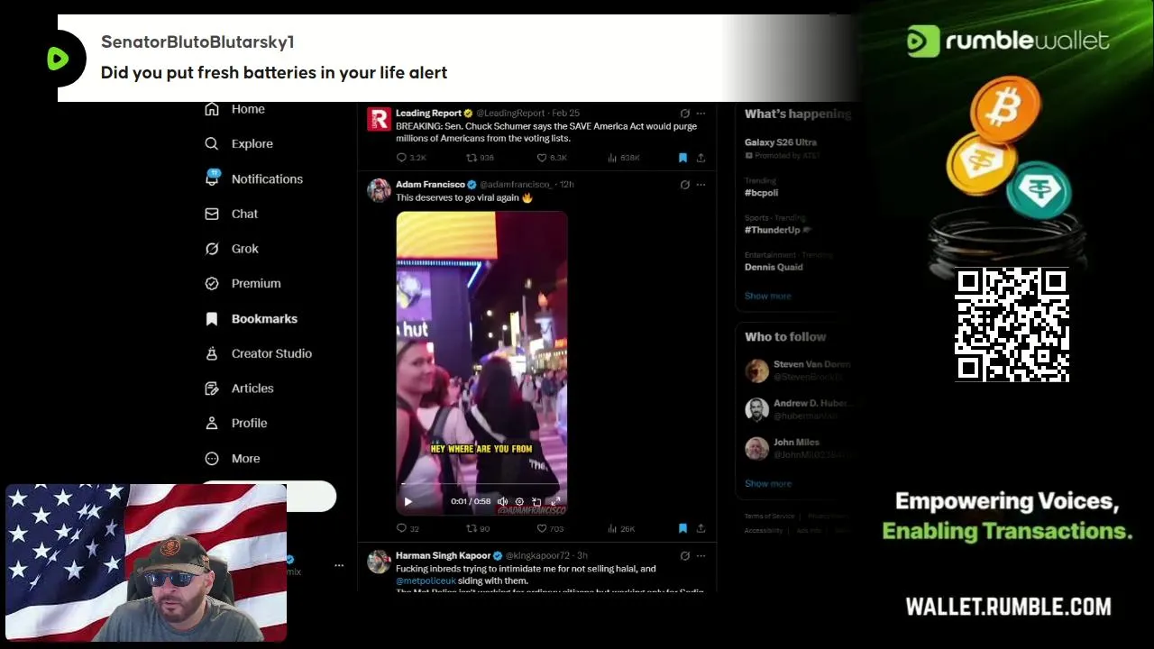Click the Grok logo icon
Image resolution: width=1154 pixels, height=649 pixels.
212,249
